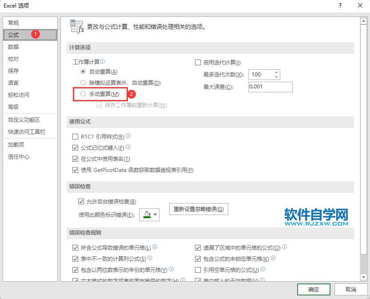The height and width of the screenshot is (299, 370).
Task: Open the 保存 options category
Action: (x=30, y=71)
